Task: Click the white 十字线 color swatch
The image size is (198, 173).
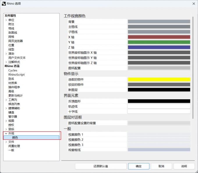Action: [x=159, y=111]
